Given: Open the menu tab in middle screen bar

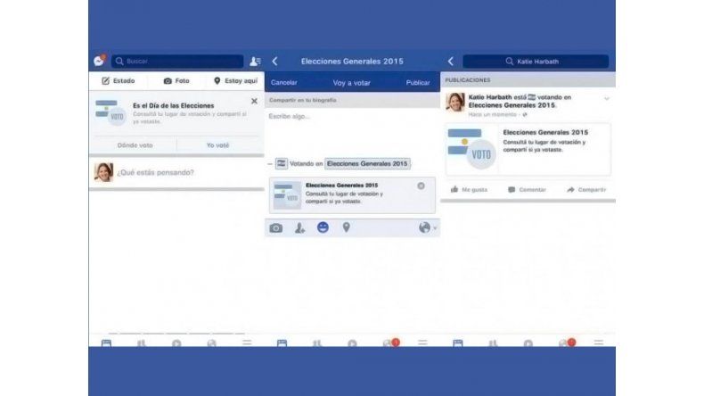Looking at the screenshot, I should (x=422, y=343).
